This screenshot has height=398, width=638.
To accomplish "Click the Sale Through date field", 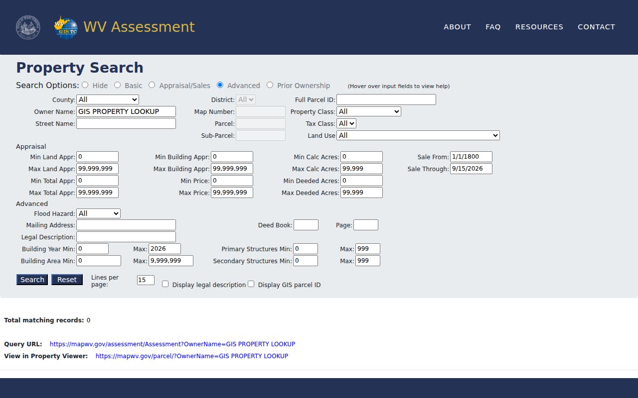I will pyautogui.click(x=471, y=169).
